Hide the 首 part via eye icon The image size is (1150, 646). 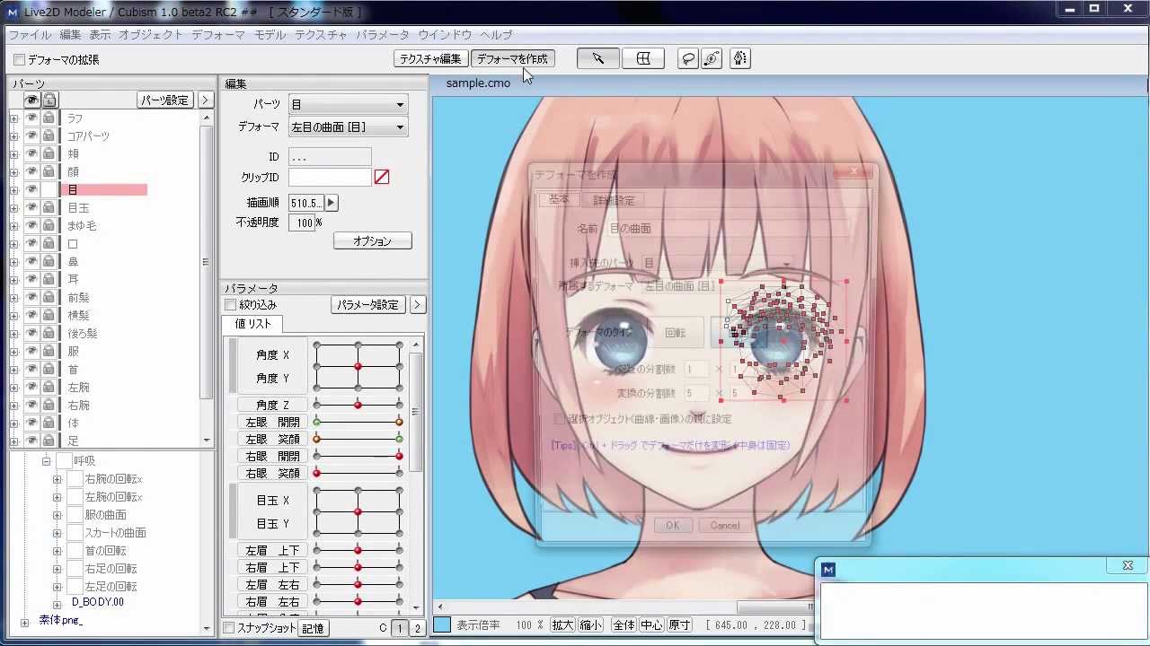(31, 370)
